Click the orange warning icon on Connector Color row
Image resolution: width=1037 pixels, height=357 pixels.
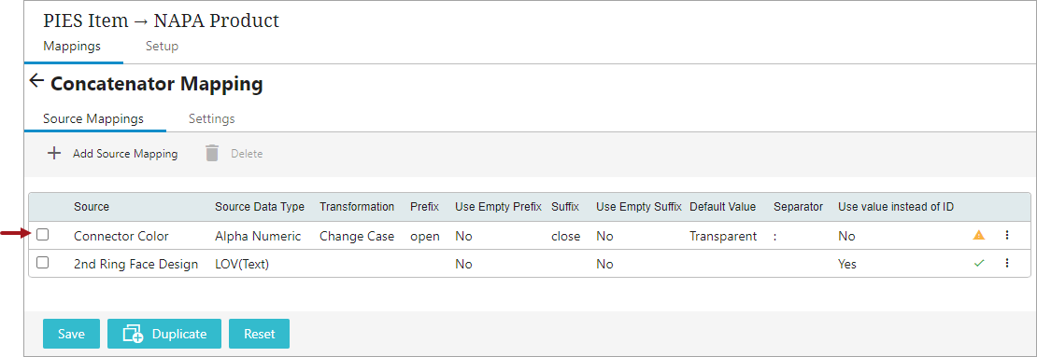pyautogui.click(x=979, y=235)
